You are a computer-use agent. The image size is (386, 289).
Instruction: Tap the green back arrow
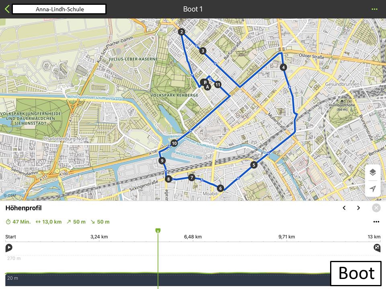(7, 9)
